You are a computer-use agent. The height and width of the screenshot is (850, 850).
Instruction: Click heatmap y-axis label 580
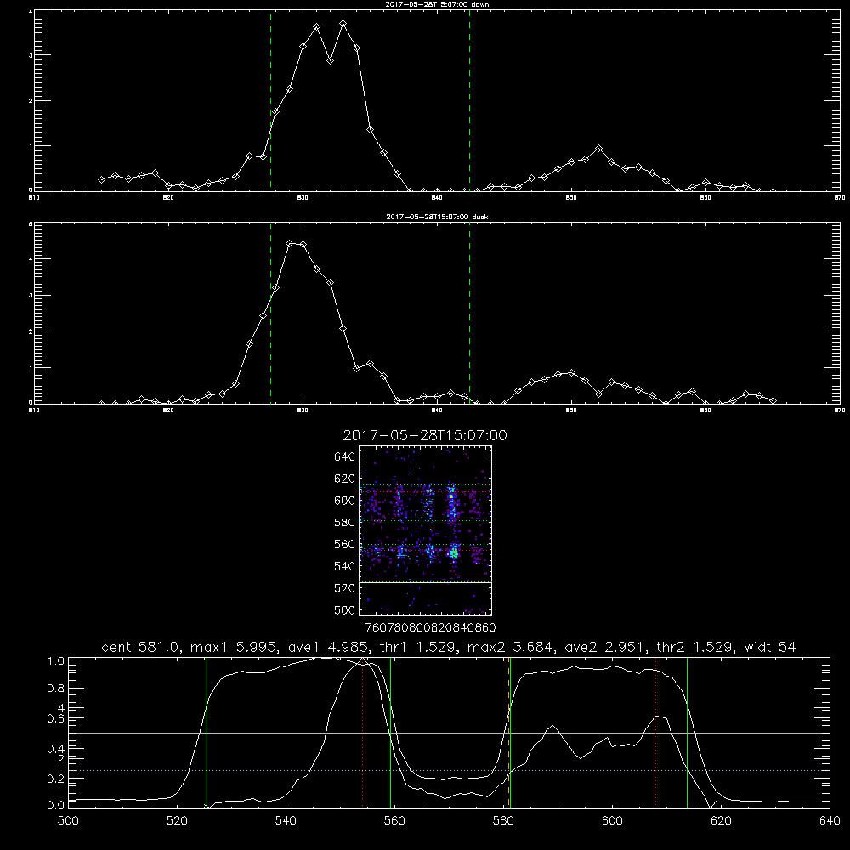[x=345, y=523]
